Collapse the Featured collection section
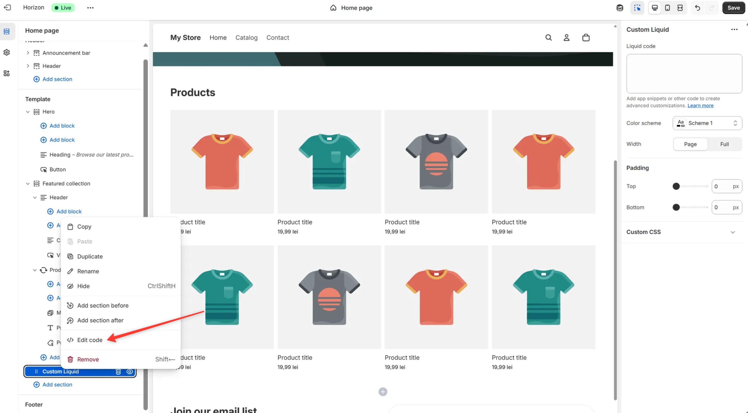Viewport: 748px width, 413px height. click(x=28, y=183)
